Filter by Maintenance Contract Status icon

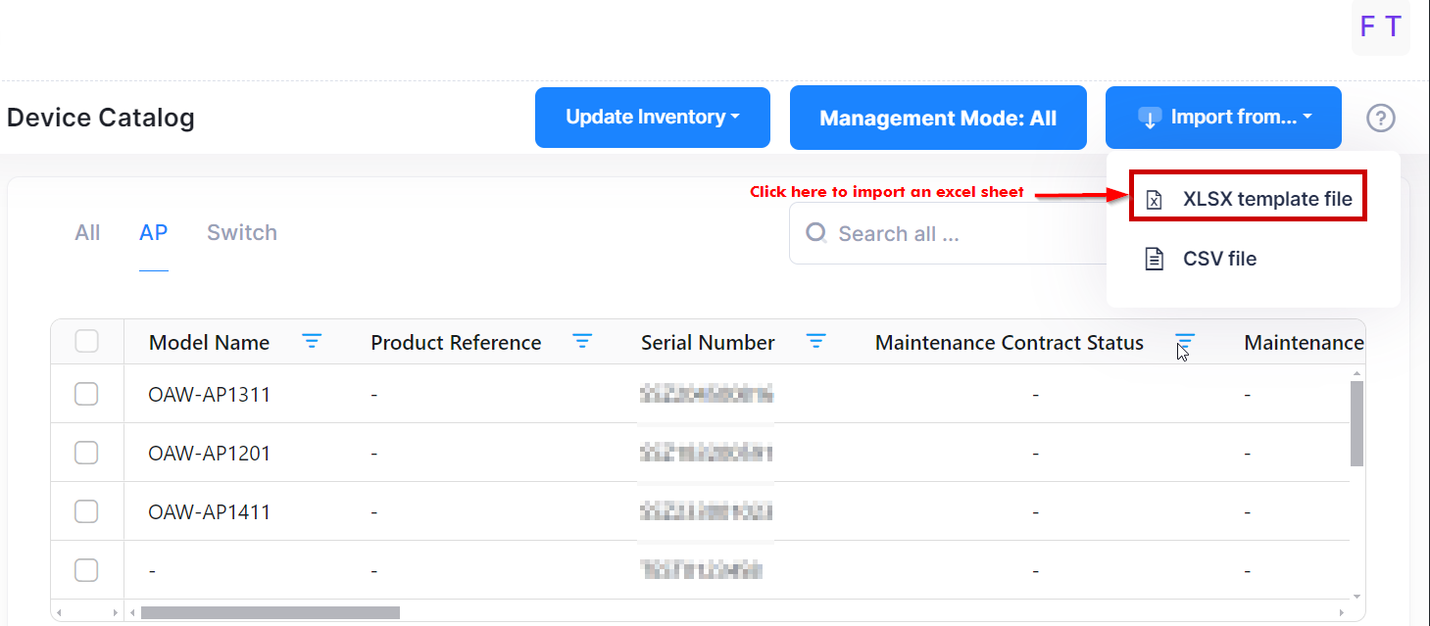(1184, 342)
